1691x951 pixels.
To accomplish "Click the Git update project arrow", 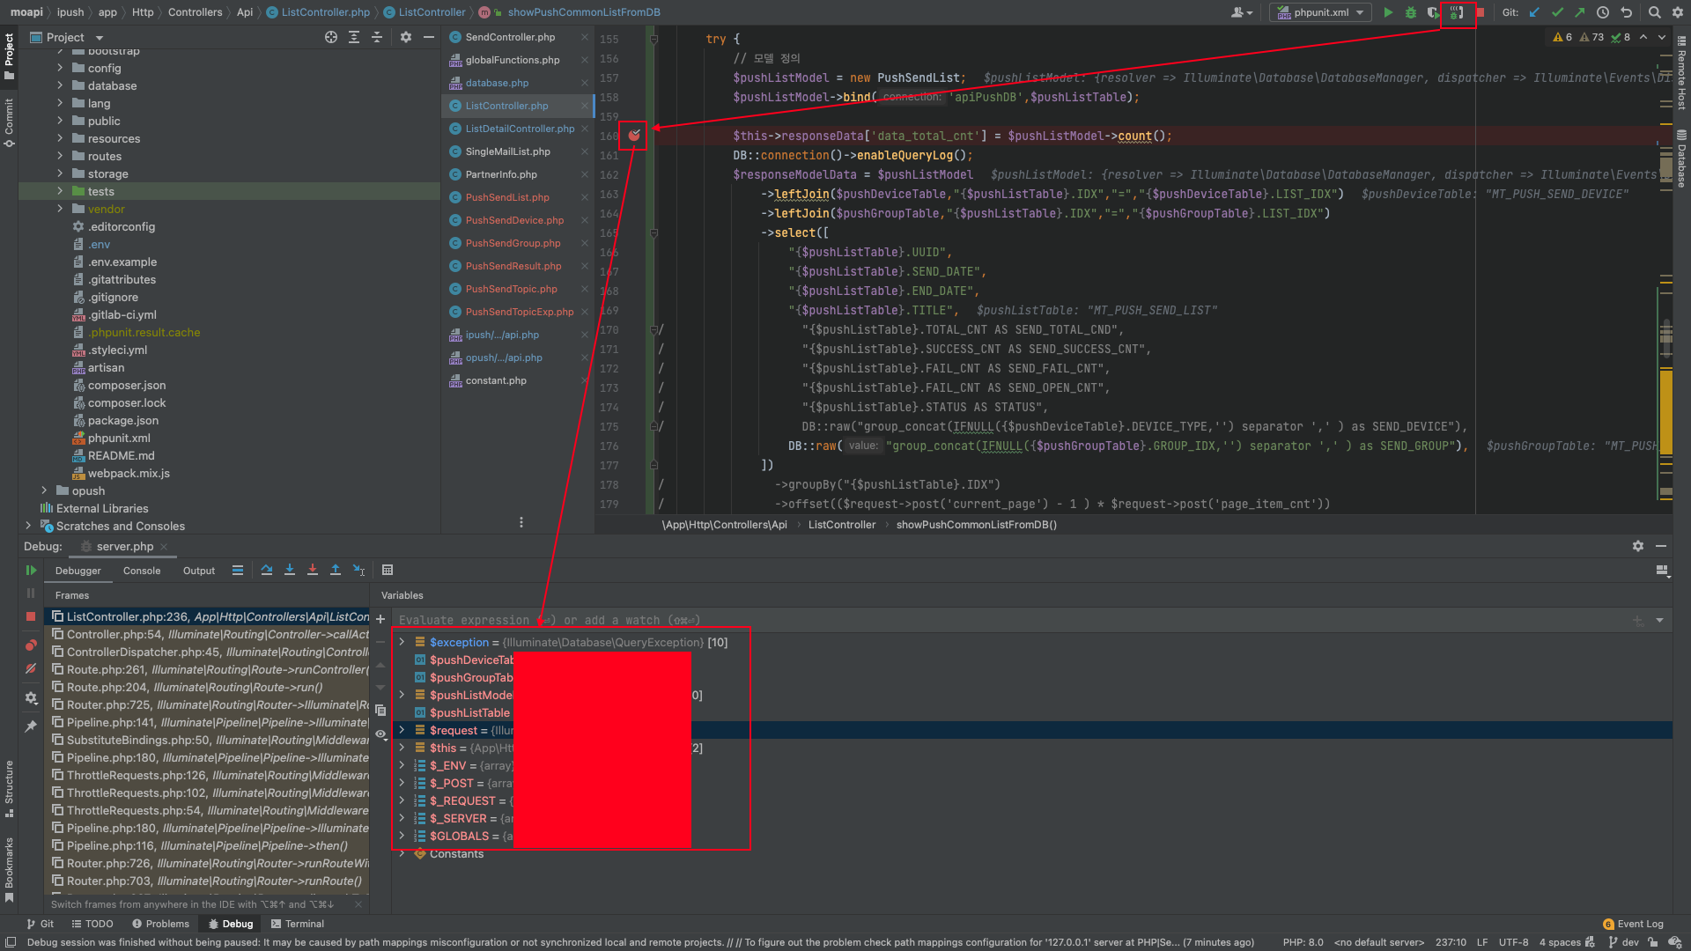I will (x=1535, y=12).
